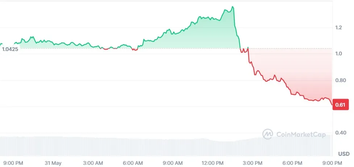This screenshot has height=167, width=354.
Task: Select the 3:00 AM time marker
Action: (x=93, y=163)
